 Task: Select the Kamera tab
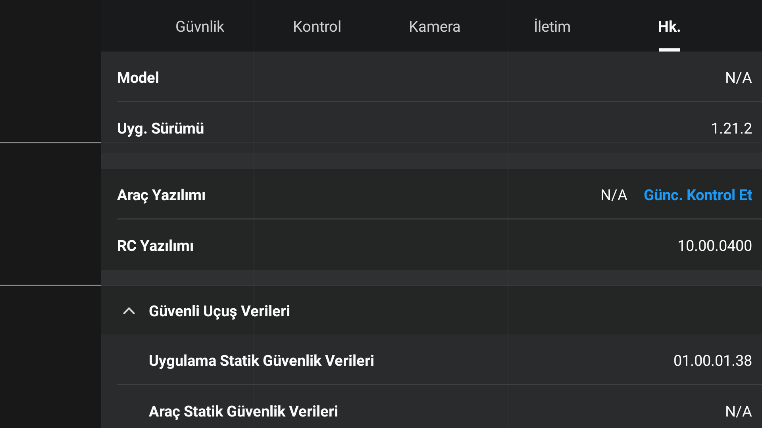pyautogui.click(x=435, y=27)
